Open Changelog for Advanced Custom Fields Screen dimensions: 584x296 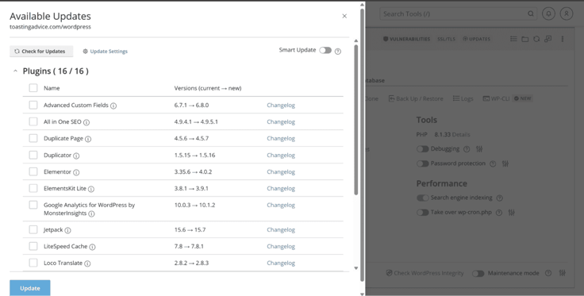click(x=281, y=105)
